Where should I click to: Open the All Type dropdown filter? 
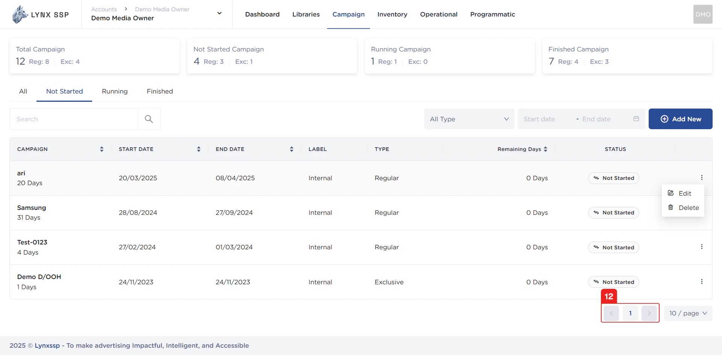pyautogui.click(x=469, y=119)
